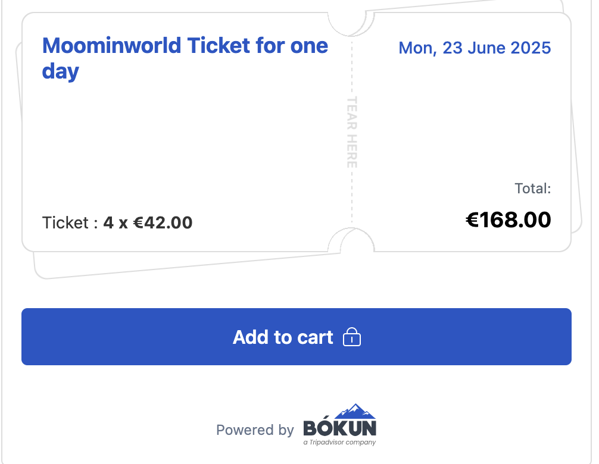The height and width of the screenshot is (464, 599).
Task: Open the Bókun logo link
Action: 339,425
